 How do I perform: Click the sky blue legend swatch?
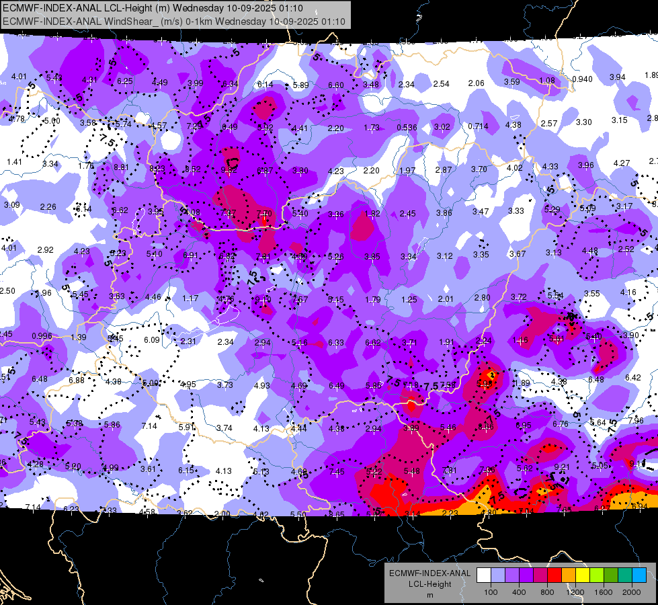639,575
